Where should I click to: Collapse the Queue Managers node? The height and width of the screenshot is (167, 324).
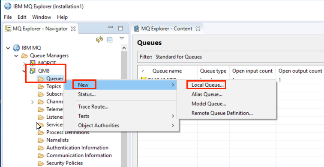point(16,56)
